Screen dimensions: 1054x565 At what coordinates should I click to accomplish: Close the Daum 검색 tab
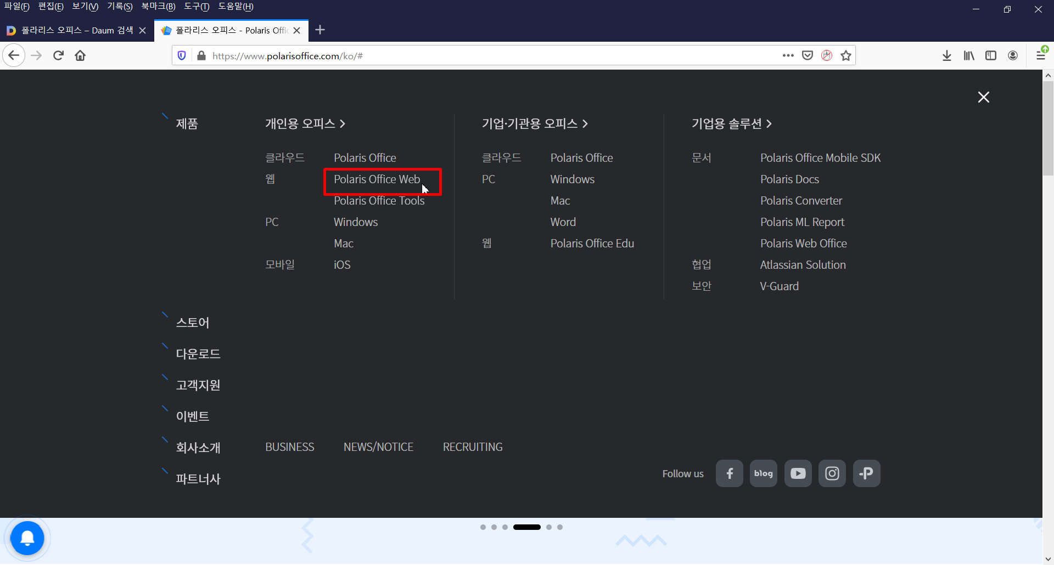pos(142,30)
